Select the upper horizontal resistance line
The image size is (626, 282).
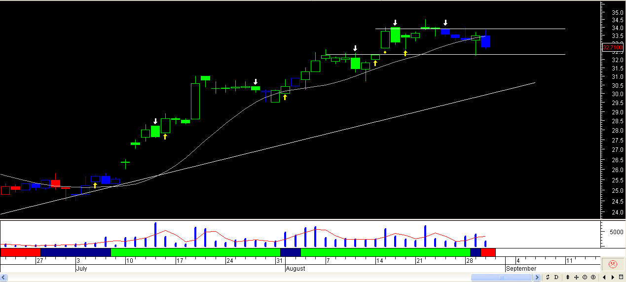[470, 29]
